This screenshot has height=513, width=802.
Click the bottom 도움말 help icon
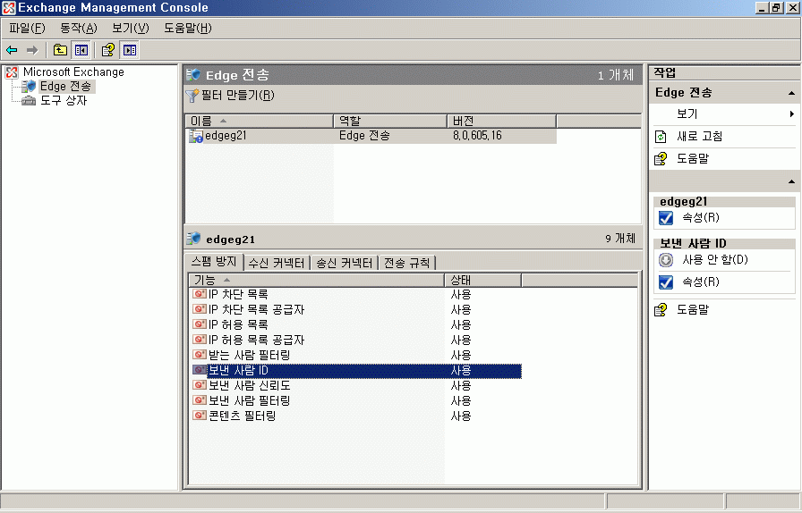click(x=661, y=309)
